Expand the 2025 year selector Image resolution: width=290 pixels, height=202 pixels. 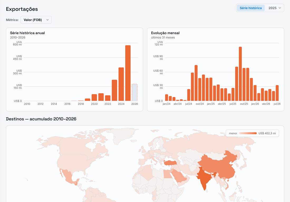click(275, 8)
